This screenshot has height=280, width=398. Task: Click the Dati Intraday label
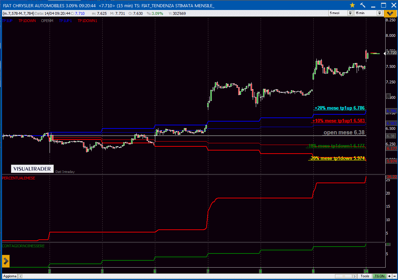click(65, 172)
